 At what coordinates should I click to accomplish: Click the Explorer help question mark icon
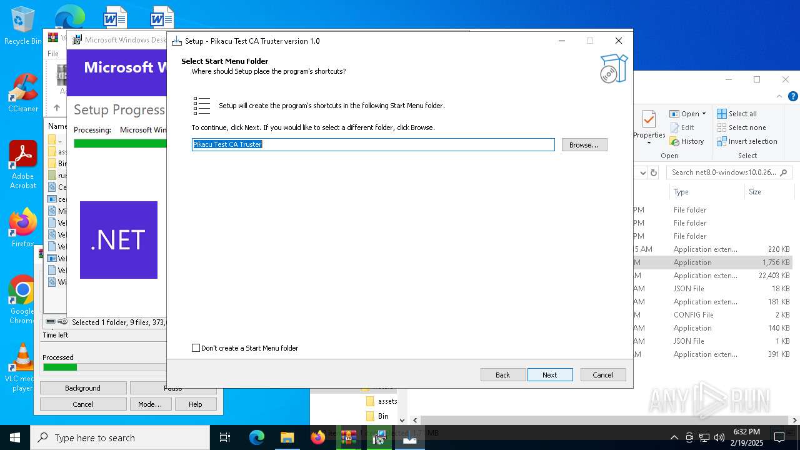point(793,96)
